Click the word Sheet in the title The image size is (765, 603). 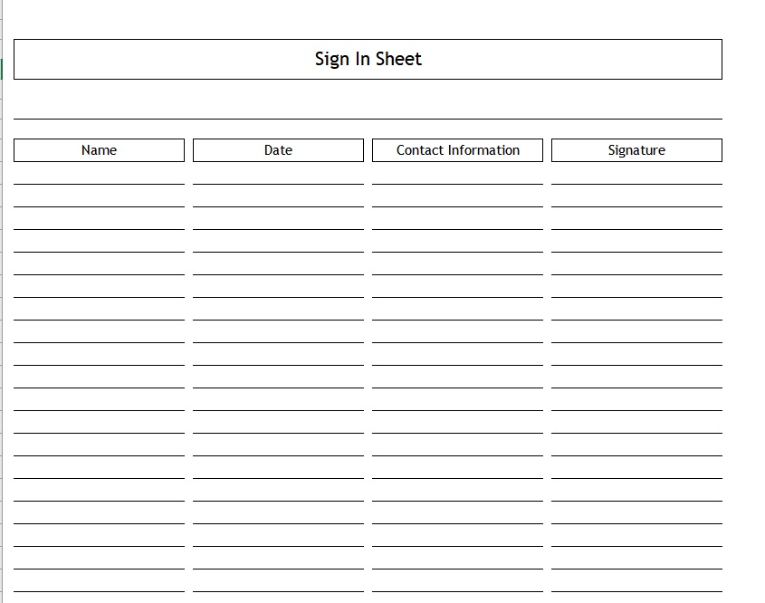[398, 59]
